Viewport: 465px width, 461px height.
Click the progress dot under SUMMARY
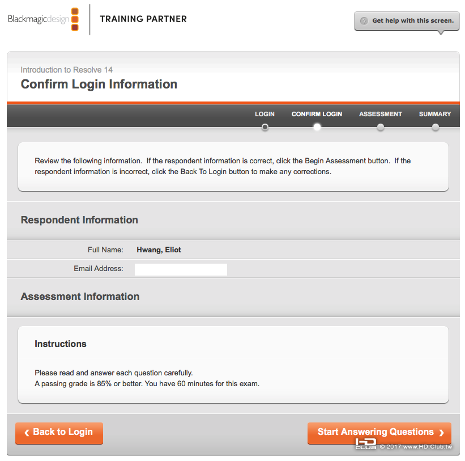(435, 127)
